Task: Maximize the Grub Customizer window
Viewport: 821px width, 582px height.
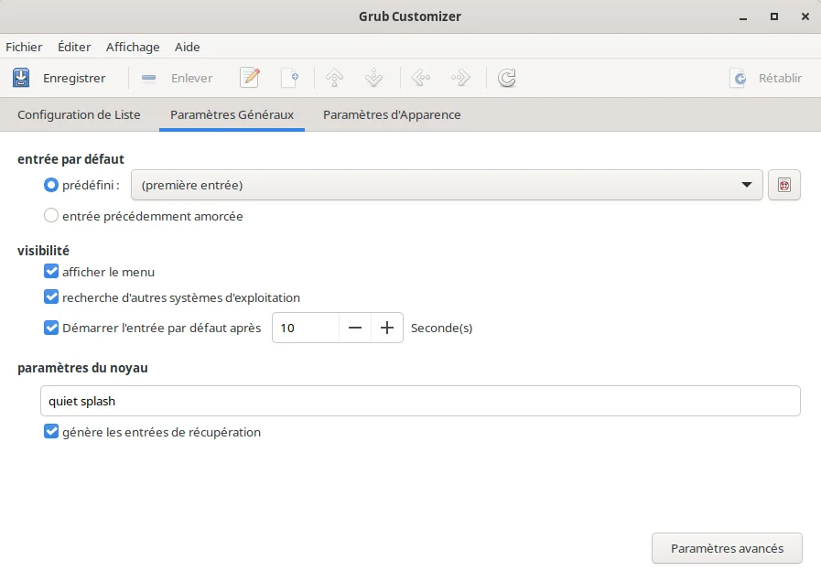Action: pos(774,16)
